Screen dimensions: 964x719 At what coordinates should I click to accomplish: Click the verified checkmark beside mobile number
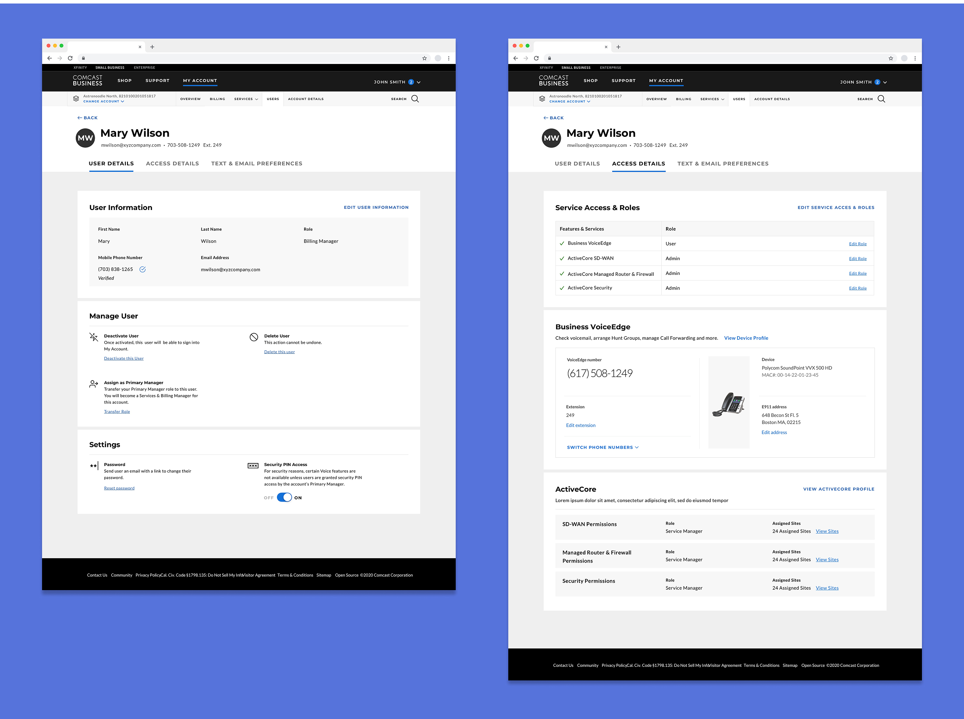click(142, 269)
